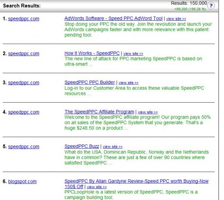Screen dimensions: 224x200
Task: Click 'view site >>' next to SpeedPPC PPC Builder
Action: point(128,83)
